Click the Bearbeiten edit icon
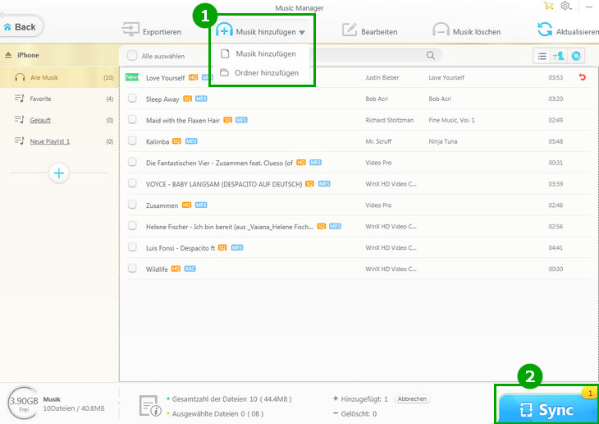The width and height of the screenshot is (599, 424). click(x=348, y=30)
